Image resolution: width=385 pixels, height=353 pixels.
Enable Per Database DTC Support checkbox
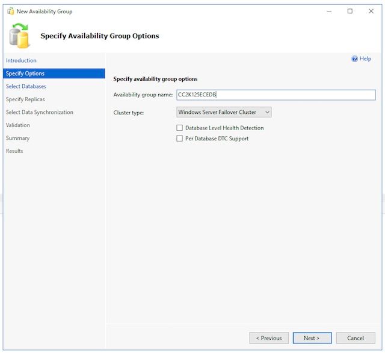coord(179,139)
